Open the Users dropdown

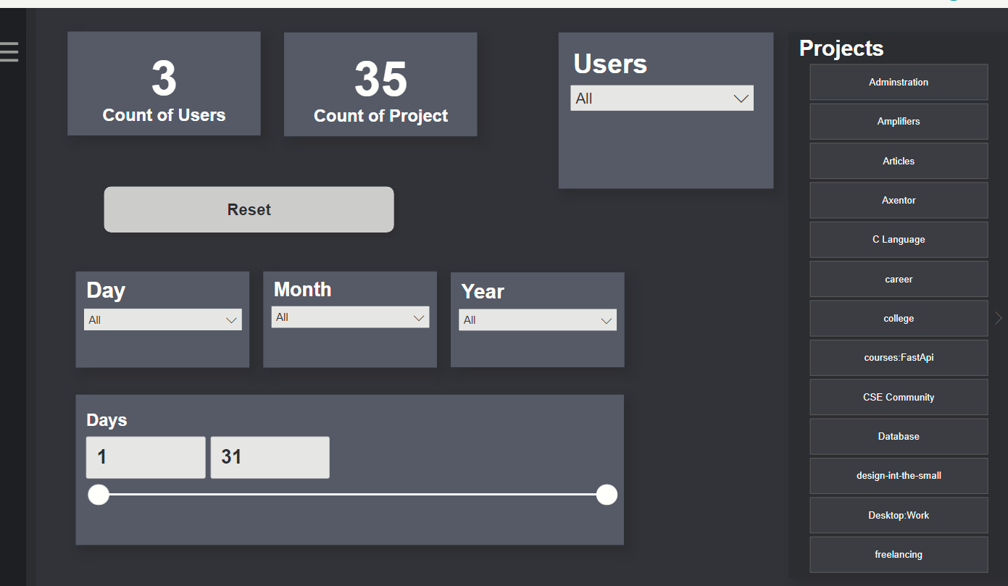(x=662, y=99)
